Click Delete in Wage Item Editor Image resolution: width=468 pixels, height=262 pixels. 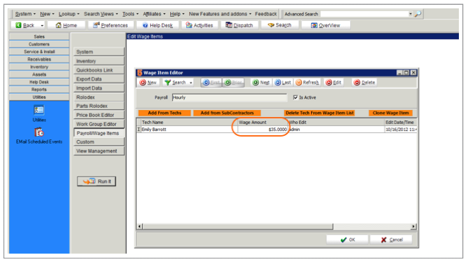[x=365, y=82]
